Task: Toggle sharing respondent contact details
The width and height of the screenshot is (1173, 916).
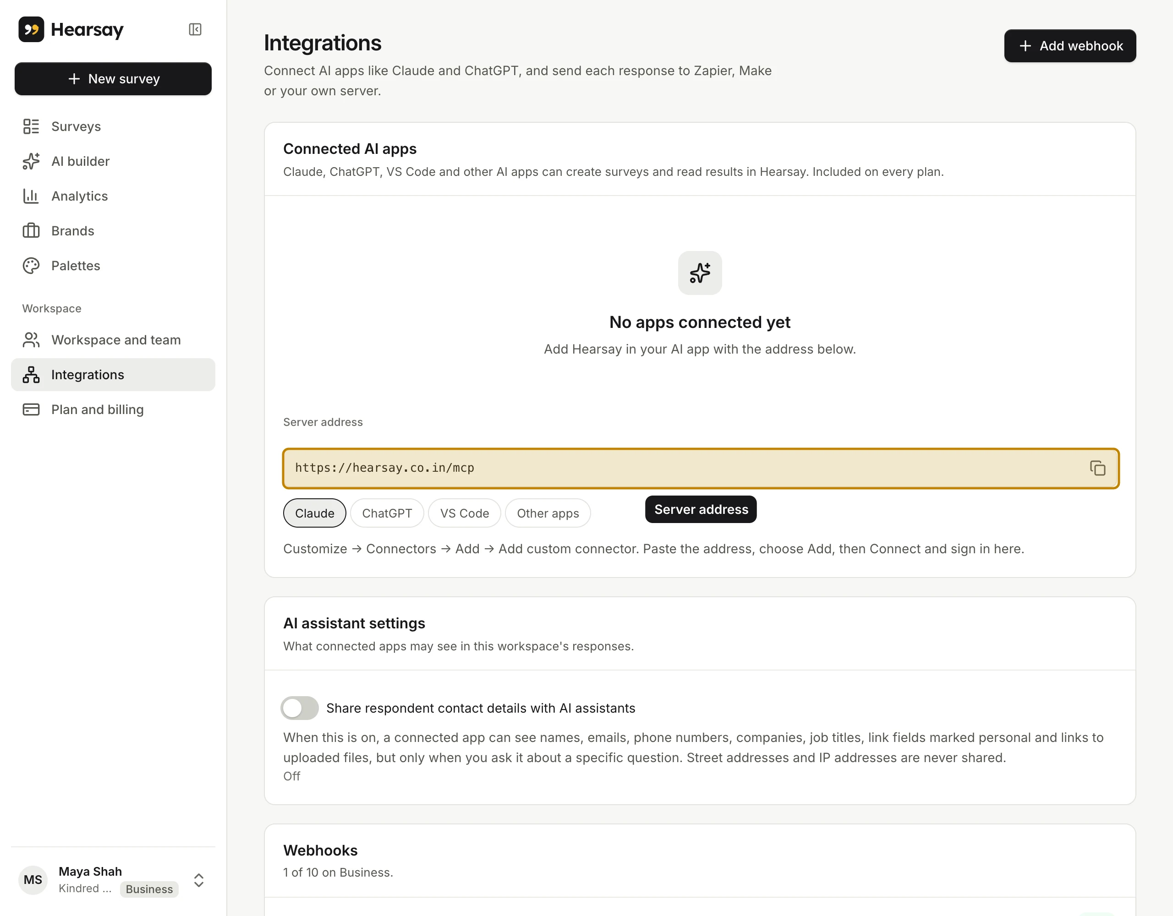Action: point(300,708)
